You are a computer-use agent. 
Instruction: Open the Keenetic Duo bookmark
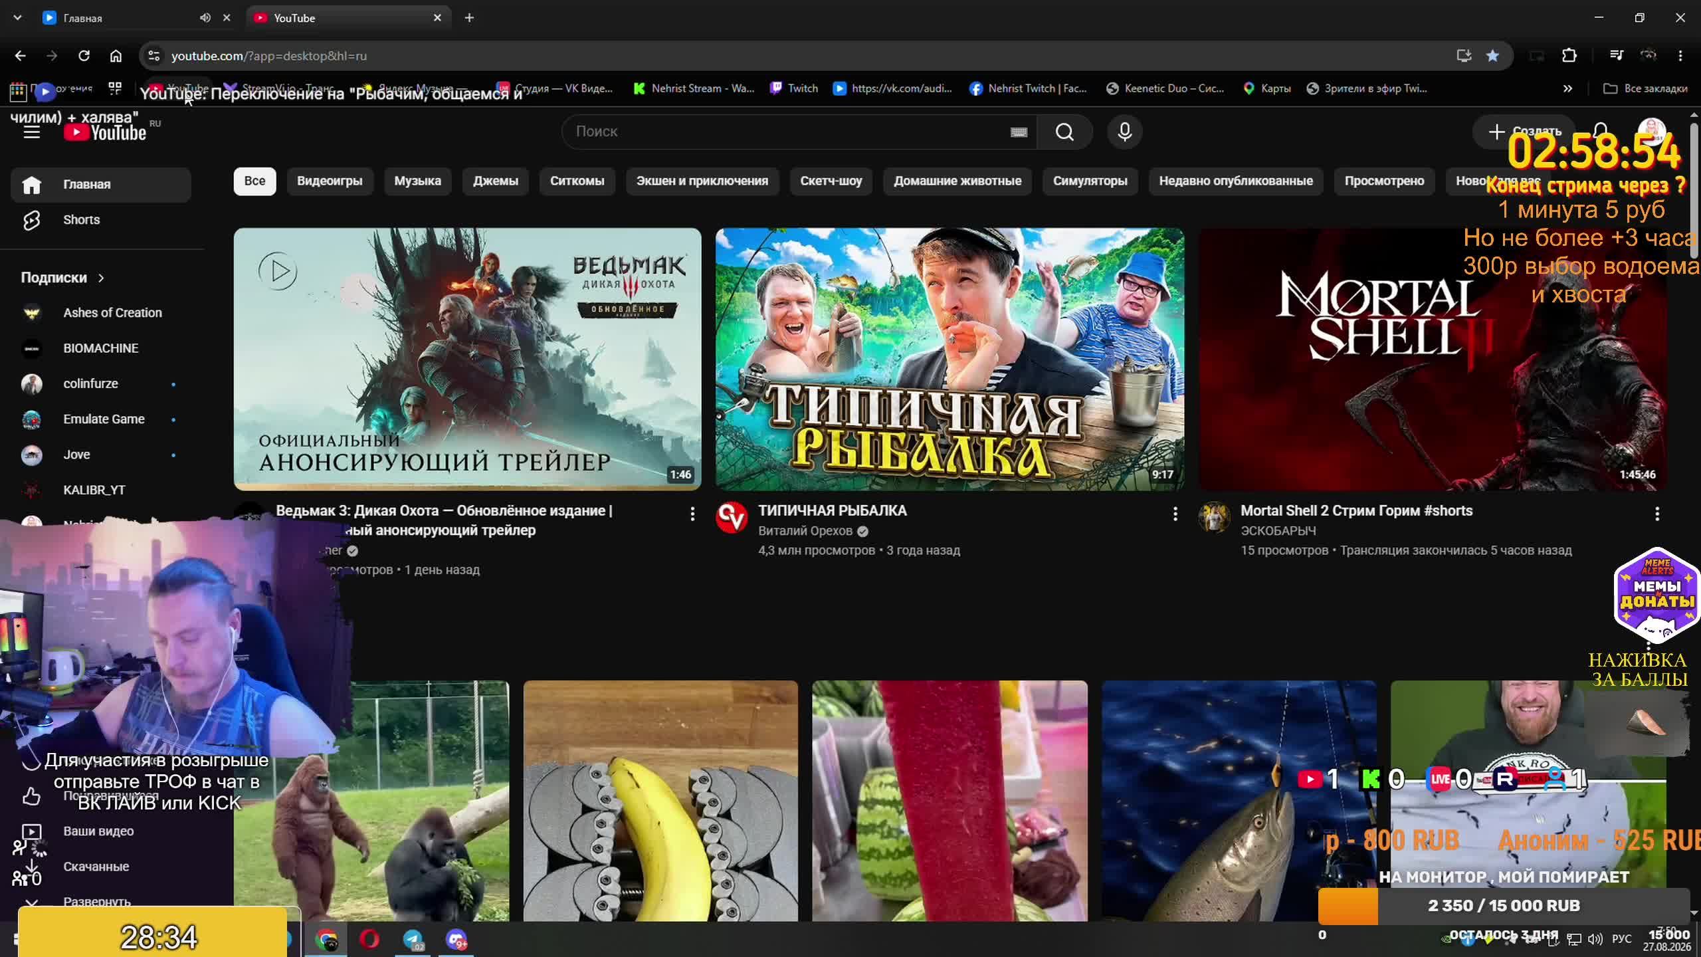click(x=1165, y=88)
